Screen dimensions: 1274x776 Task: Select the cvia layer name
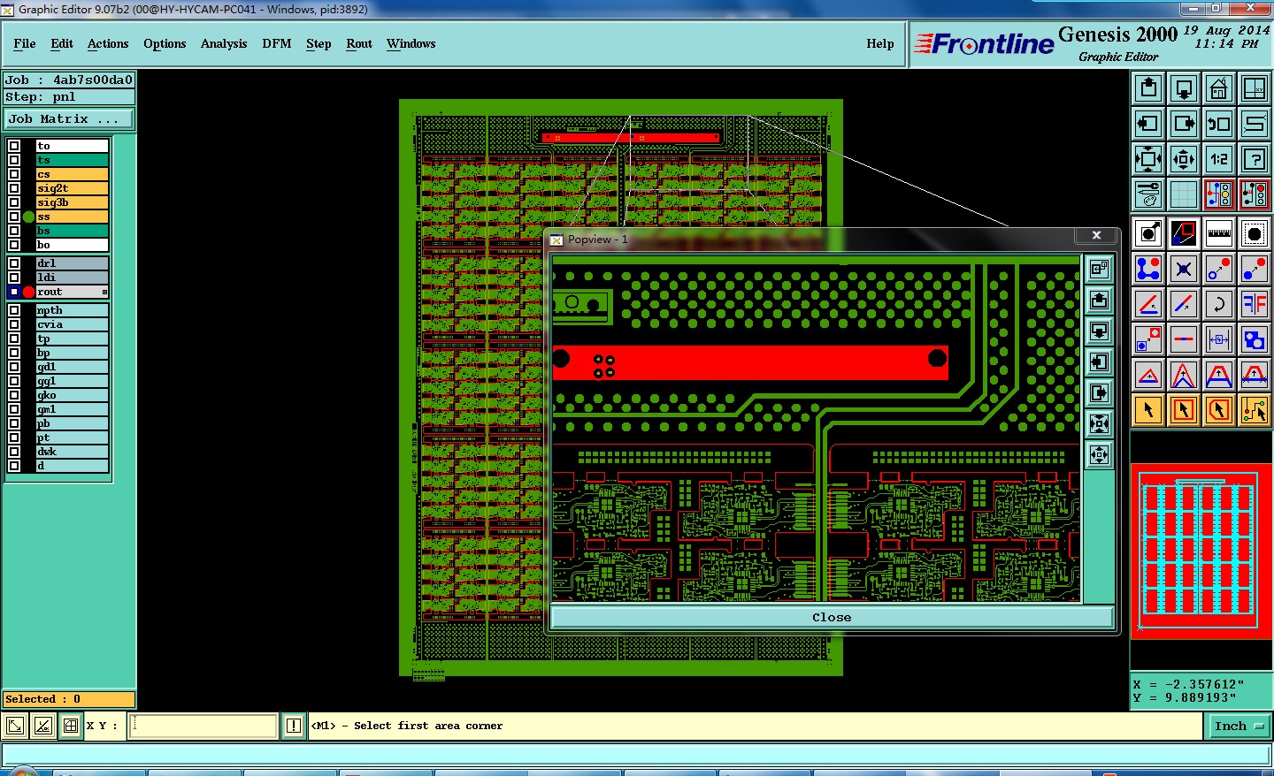[72, 324]
